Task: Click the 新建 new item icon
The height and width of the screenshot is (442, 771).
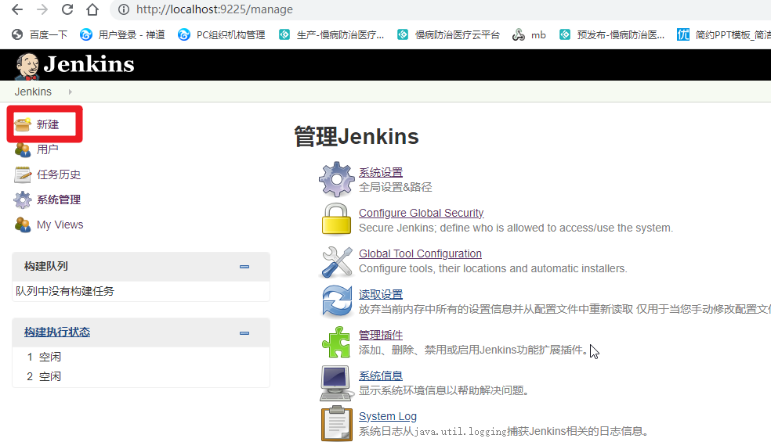Action: coord(23,124)
